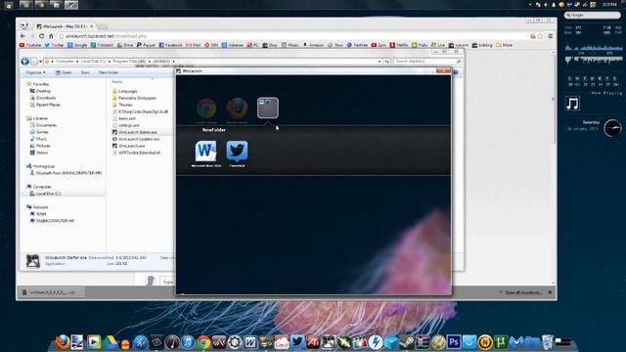This screenshot has height=352, width=626.
Task: Launch Photoshop from the dock
Action: click(454, 342)
